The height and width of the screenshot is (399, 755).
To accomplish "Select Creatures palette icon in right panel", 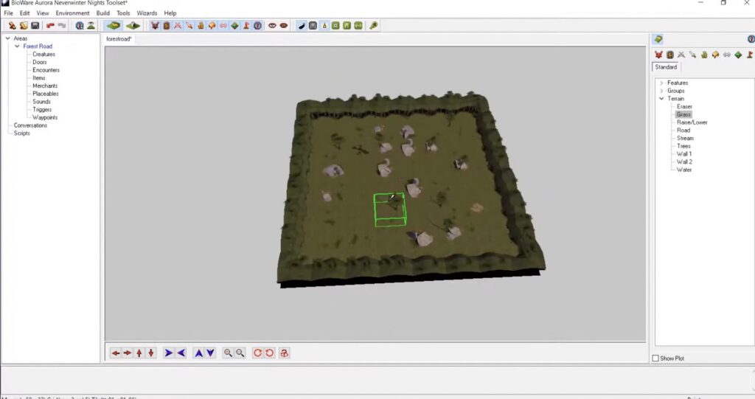I will point(658,55).
